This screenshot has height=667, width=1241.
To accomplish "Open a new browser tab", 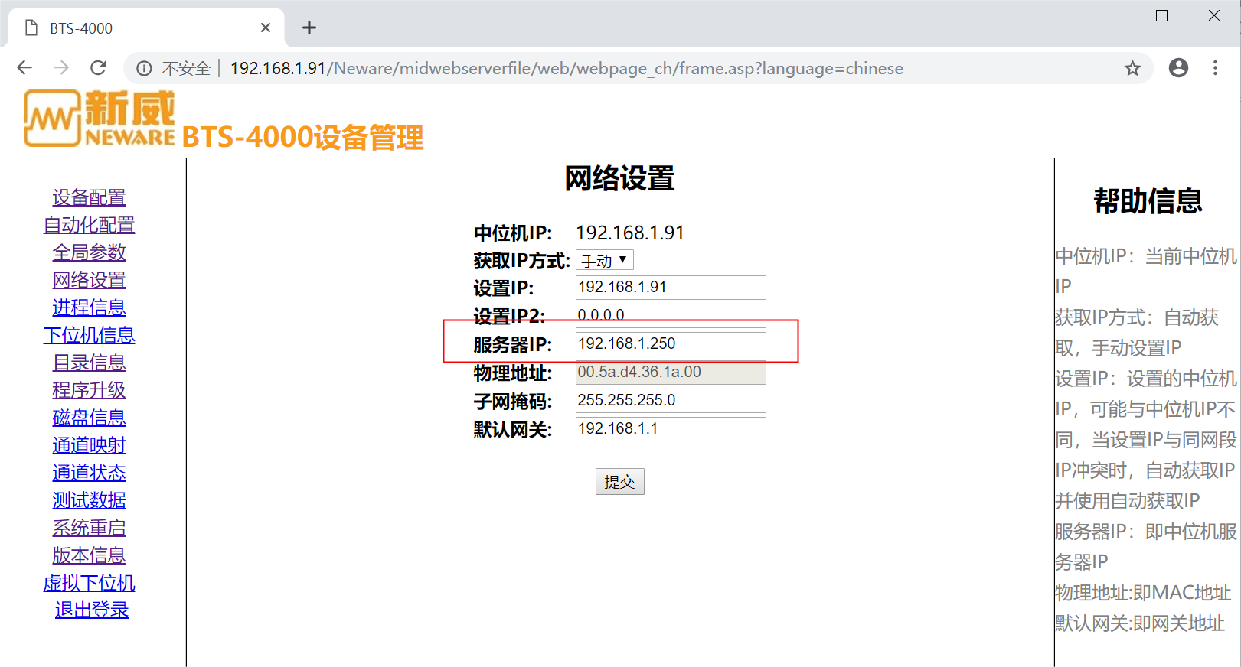I will click(309, 28).
